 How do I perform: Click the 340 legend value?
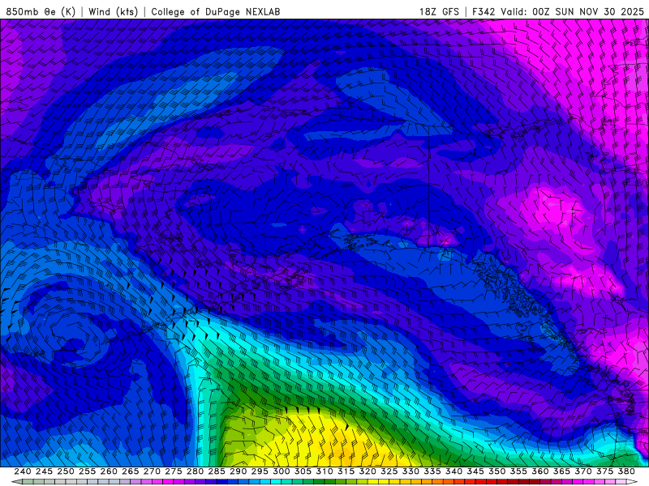click(453, 471)
